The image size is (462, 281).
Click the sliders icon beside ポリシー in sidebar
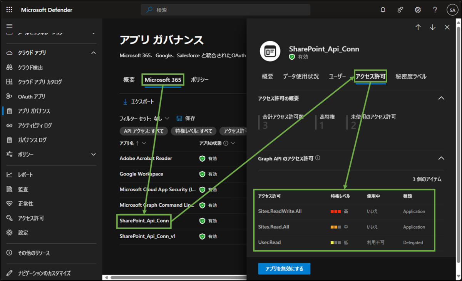(x=10, y=154)
